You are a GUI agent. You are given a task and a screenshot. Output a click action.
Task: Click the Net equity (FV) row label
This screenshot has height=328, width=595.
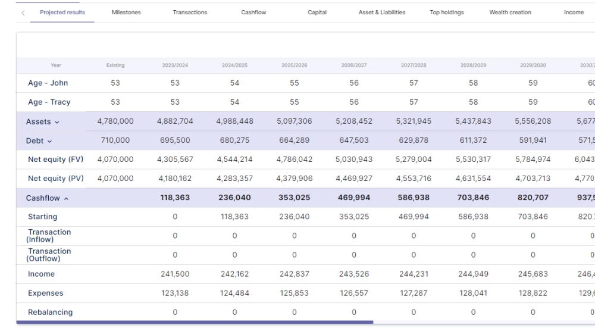click(x=55, y=160)
